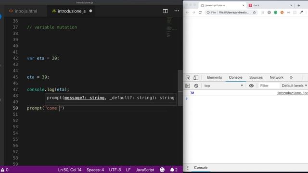The height and width of the screenshot is (173, 308).
Task: Click the eyedropper extension icon
Action: point(301,12)
